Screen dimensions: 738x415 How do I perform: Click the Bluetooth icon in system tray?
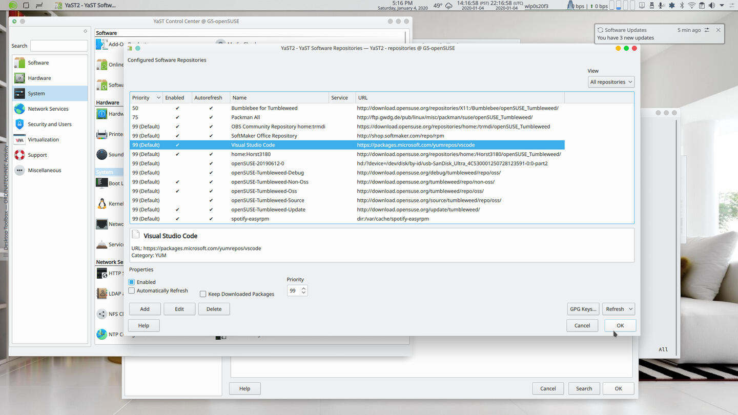[x=682, y=6]
